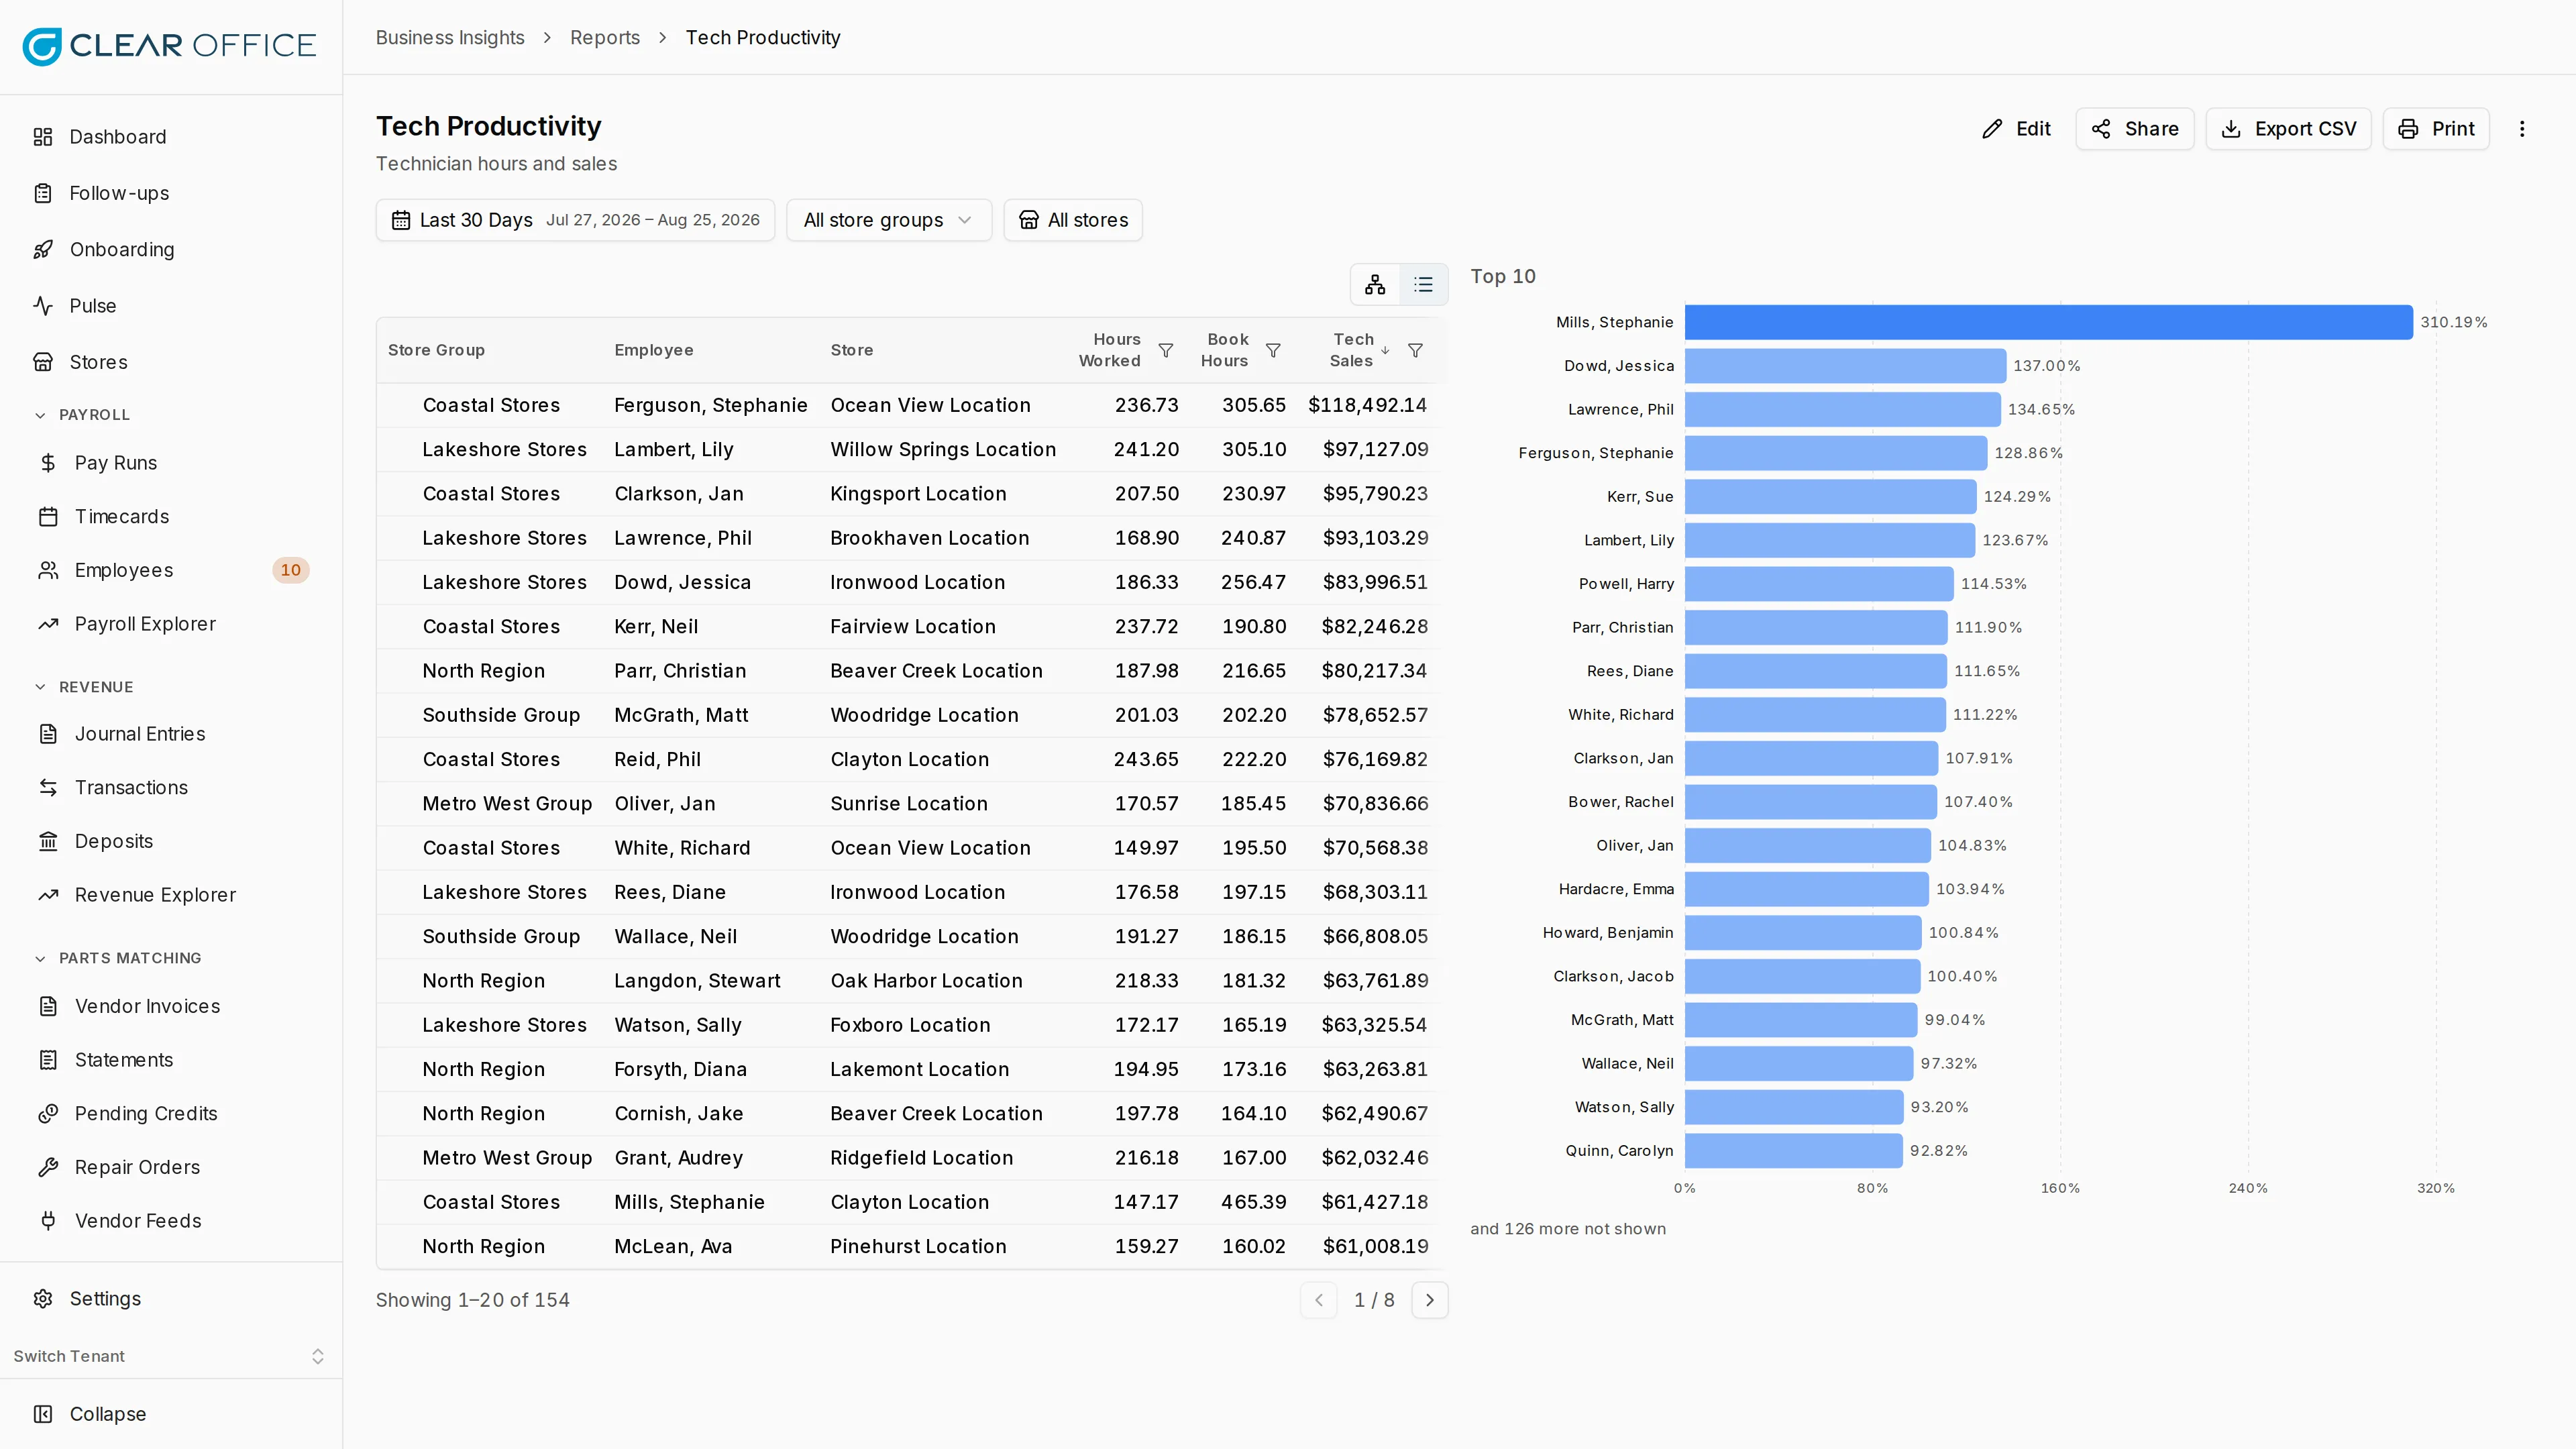Share the Tech Productivity report
This screenshot has width=2576, height=1449.
[x=2135, y=129]
